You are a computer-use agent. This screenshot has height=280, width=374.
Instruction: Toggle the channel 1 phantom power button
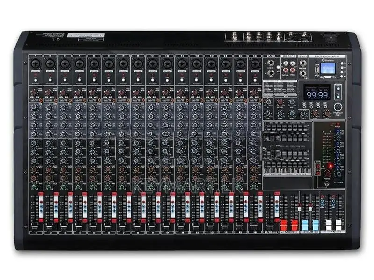point(36,80)
